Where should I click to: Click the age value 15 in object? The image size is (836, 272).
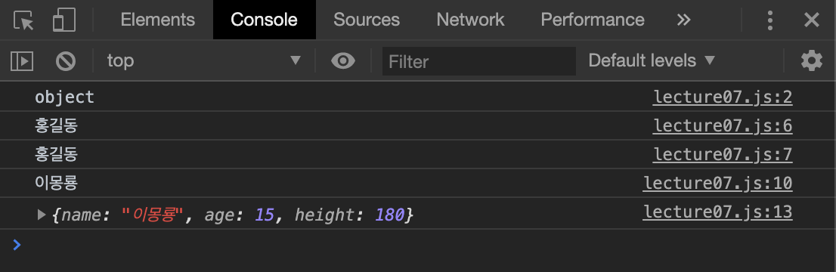265,215
